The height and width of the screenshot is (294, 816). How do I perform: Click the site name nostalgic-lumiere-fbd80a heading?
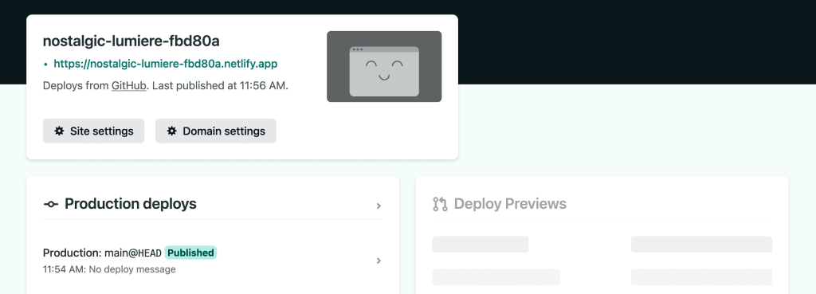click(x=131, y=41)
